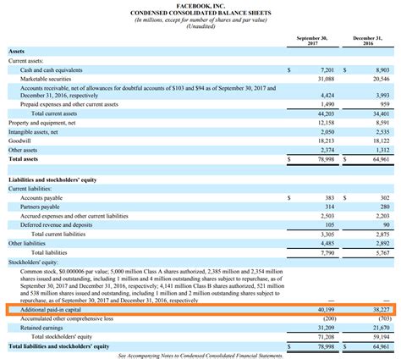Click the 'Cash and cash equivalents' row label
Viewport: 401px width, 359px height.
coord(52,70)
